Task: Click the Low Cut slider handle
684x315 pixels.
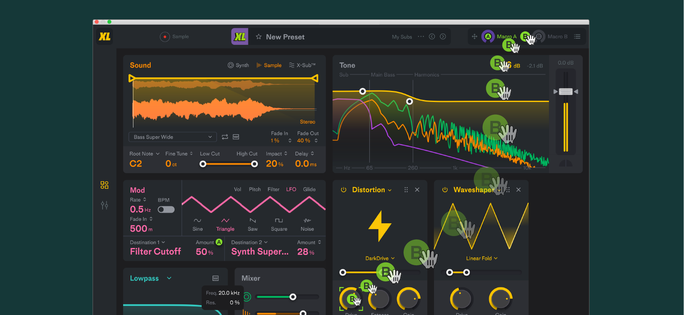Action: [203, 164]
